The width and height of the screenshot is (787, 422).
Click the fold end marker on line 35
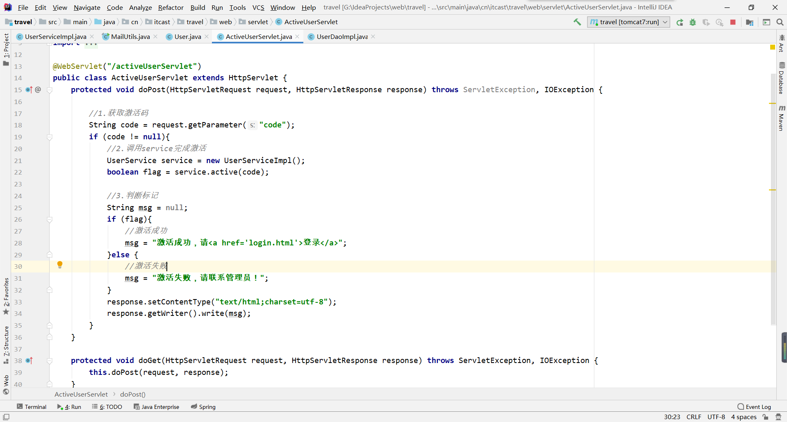point(50,326)
